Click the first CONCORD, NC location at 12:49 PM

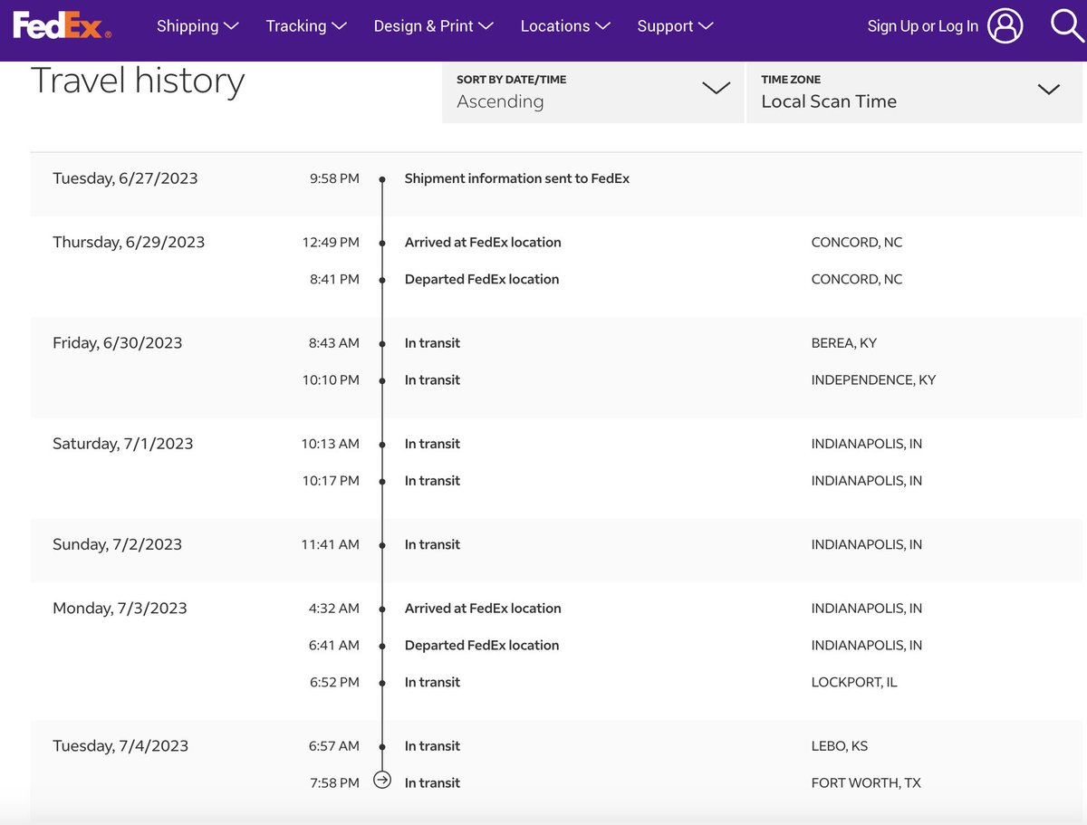pos(857,243)
